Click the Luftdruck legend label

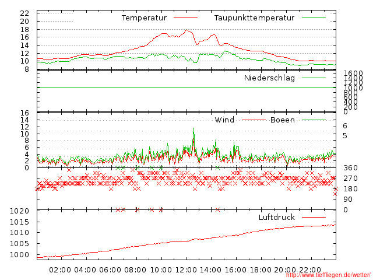pyautogui.click(x=277, y=217)
